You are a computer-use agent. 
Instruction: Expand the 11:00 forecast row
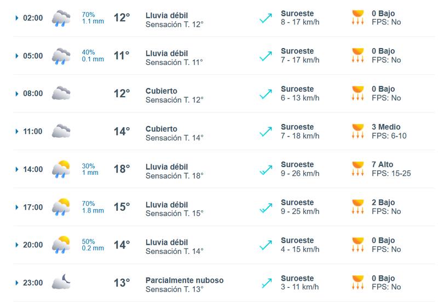17,132
